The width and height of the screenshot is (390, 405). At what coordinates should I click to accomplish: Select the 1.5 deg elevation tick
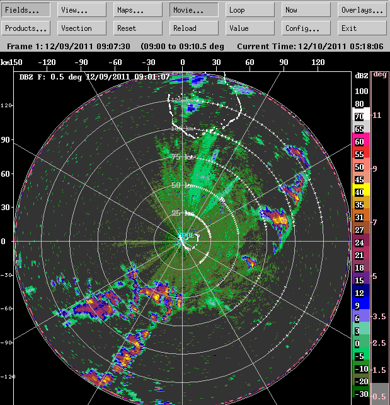[x=379, y=370]
